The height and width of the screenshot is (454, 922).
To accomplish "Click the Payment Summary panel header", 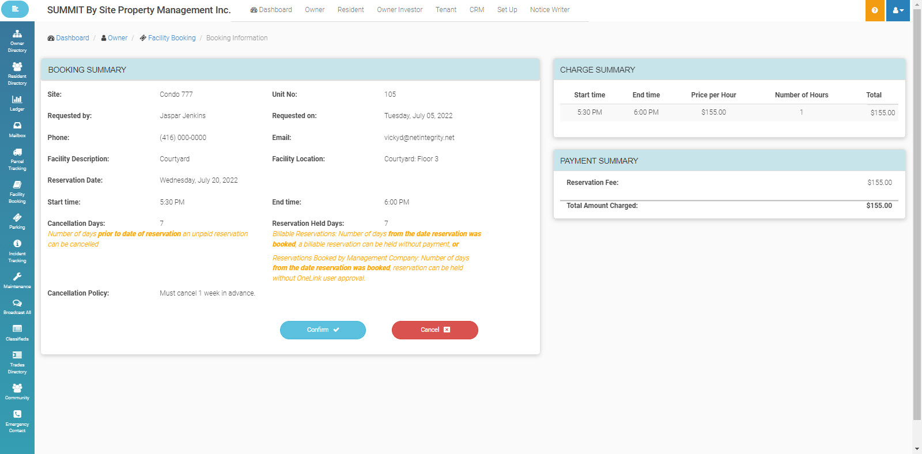I will [730, 161].
